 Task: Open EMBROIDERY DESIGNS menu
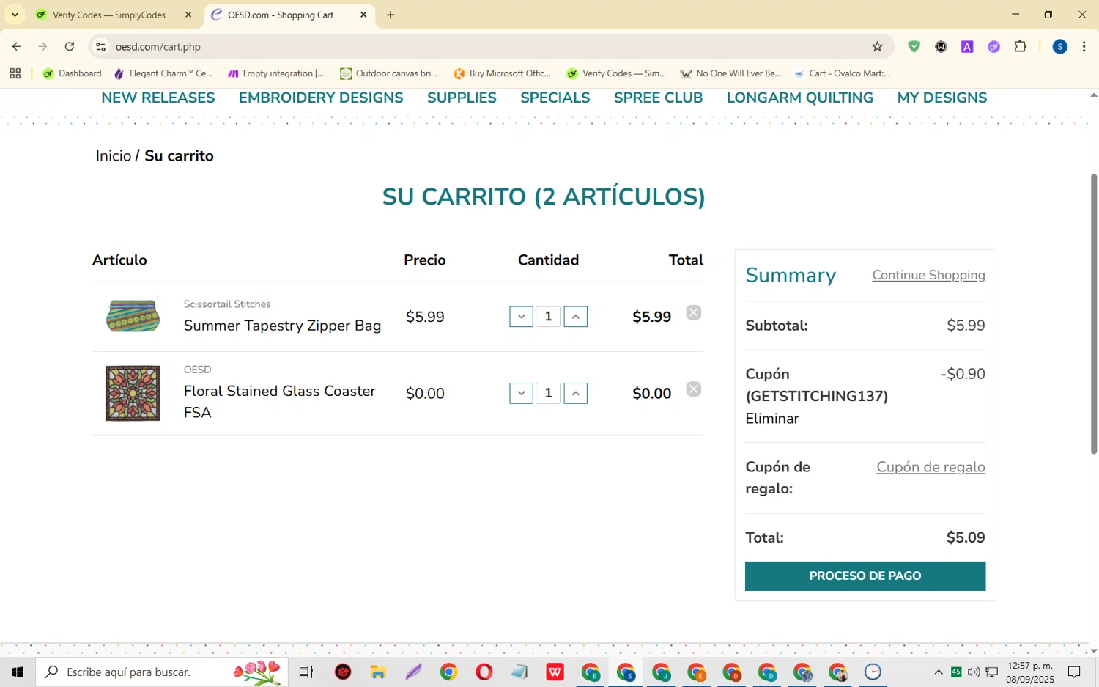tap(321, 98)
